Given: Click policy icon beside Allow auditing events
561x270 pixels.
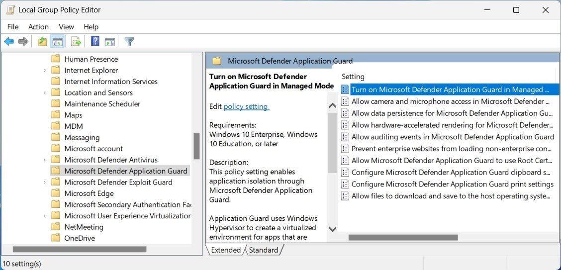Looking at the screenshot, I should (345, 137).
